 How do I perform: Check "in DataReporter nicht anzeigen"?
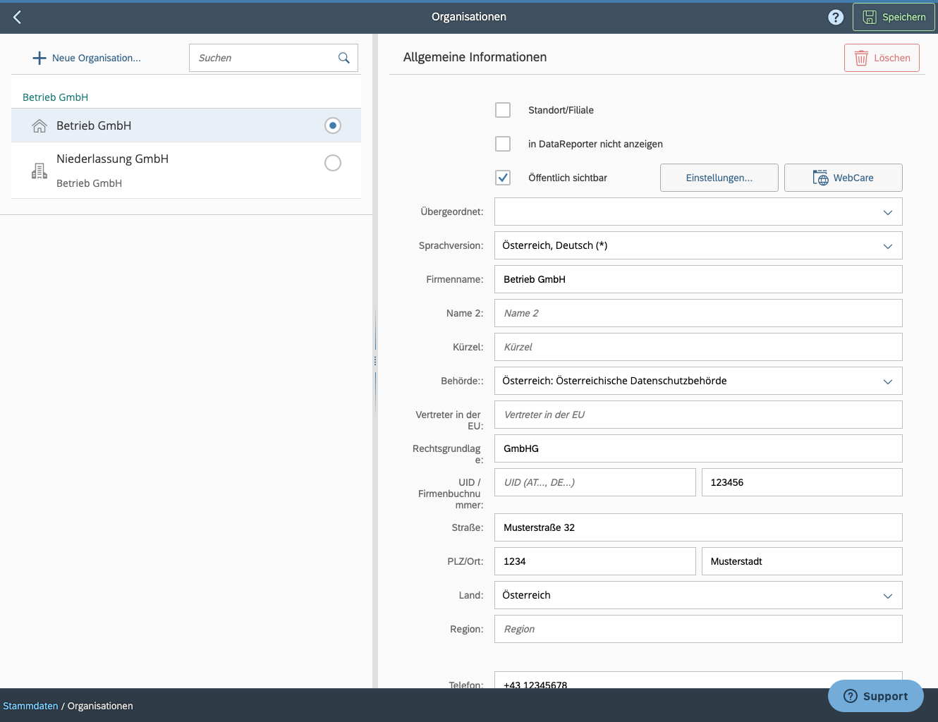[x=503, y=144]
